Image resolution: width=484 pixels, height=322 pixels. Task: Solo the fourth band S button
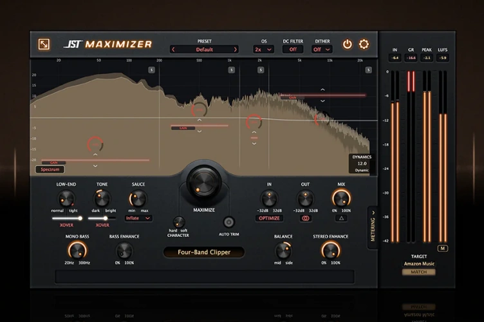pos(368,70)
